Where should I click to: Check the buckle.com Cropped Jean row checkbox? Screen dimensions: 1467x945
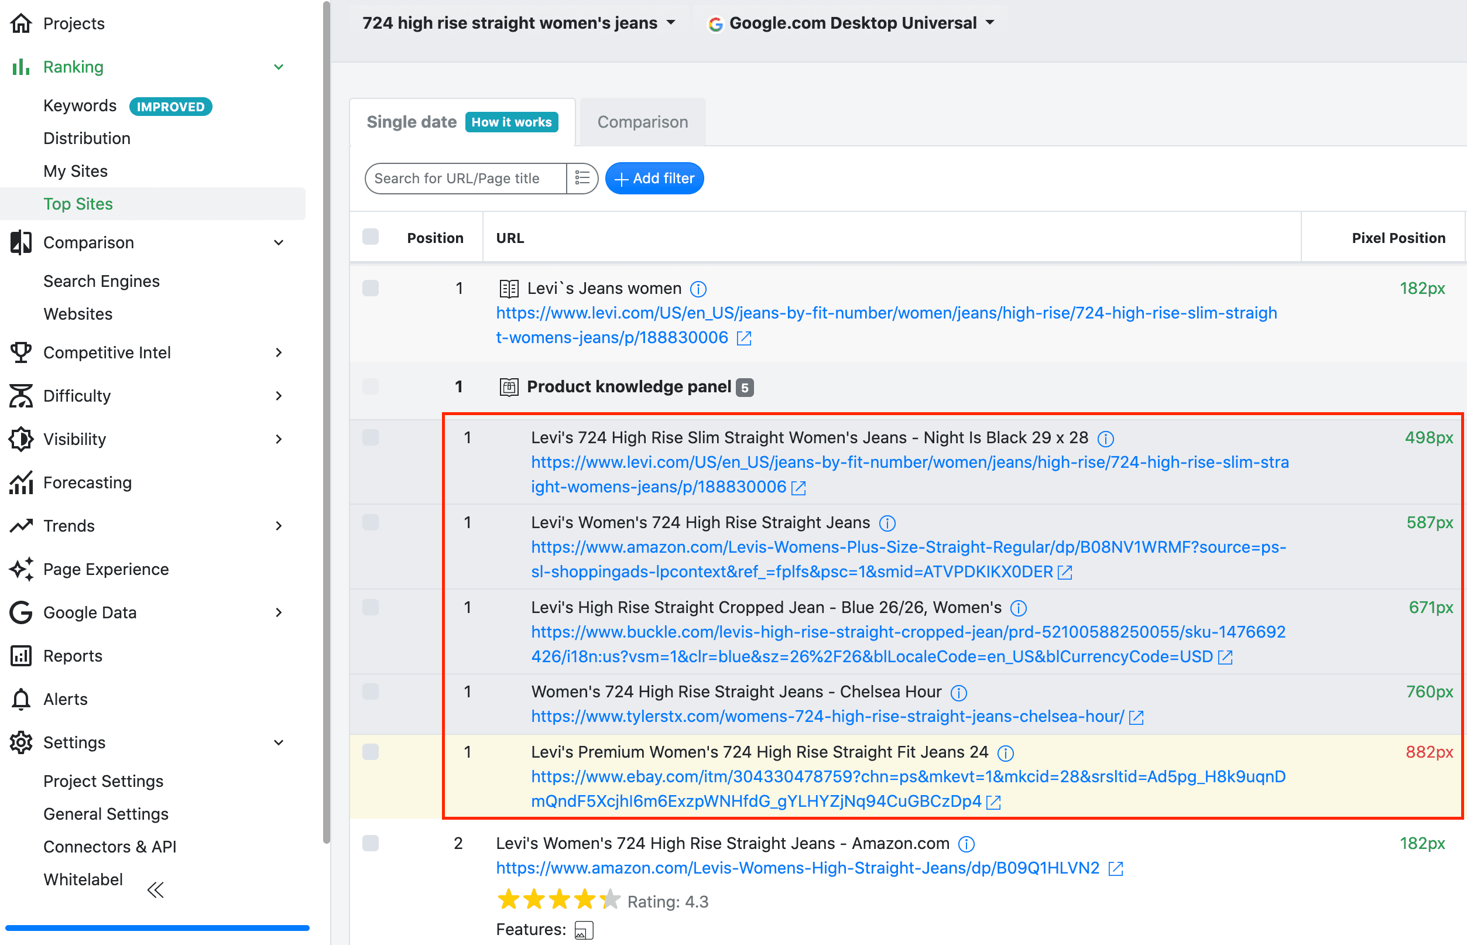pyautogui.click(x=370, y=606)
